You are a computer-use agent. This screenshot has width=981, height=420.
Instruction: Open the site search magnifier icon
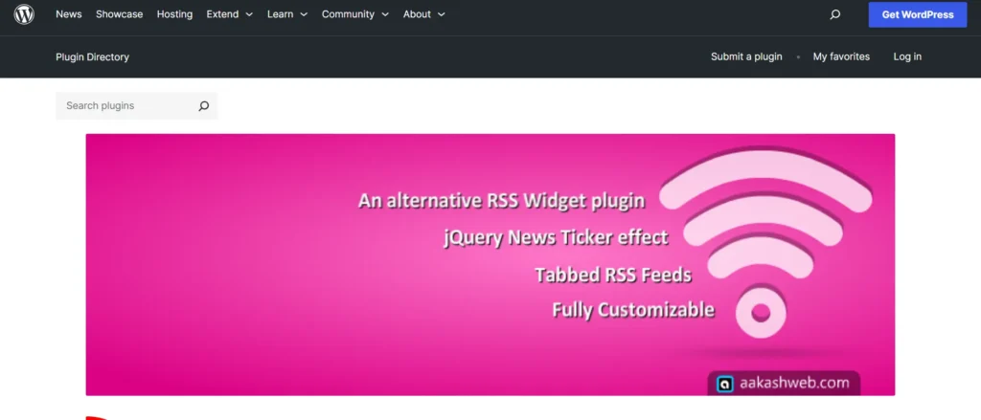[834, 14]
